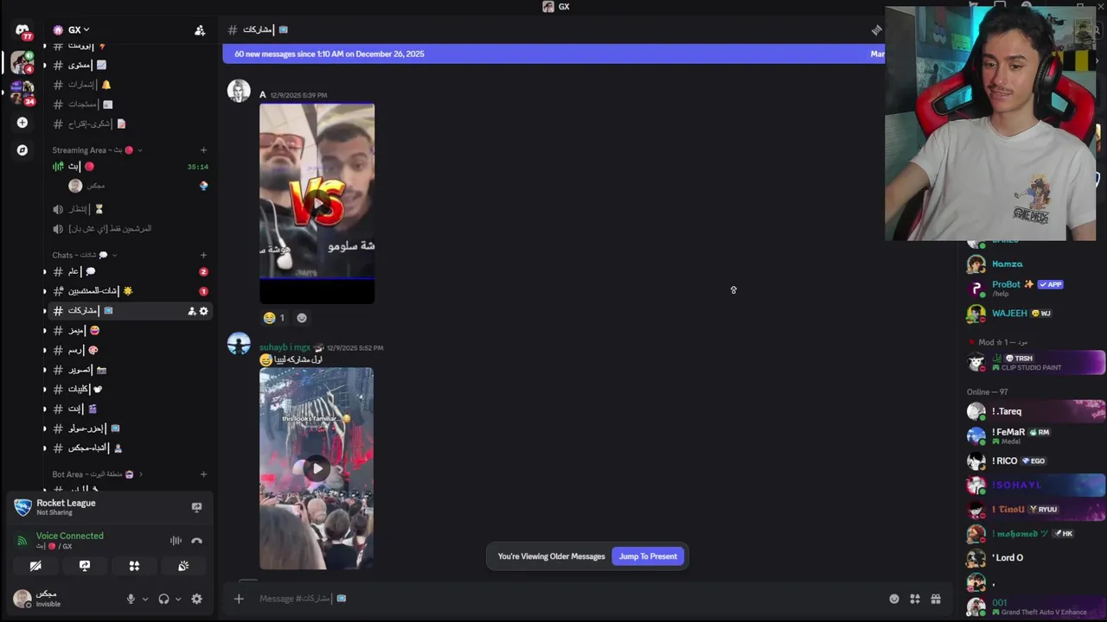Open the بث voice channel with timer 35:14

[126, 167]
